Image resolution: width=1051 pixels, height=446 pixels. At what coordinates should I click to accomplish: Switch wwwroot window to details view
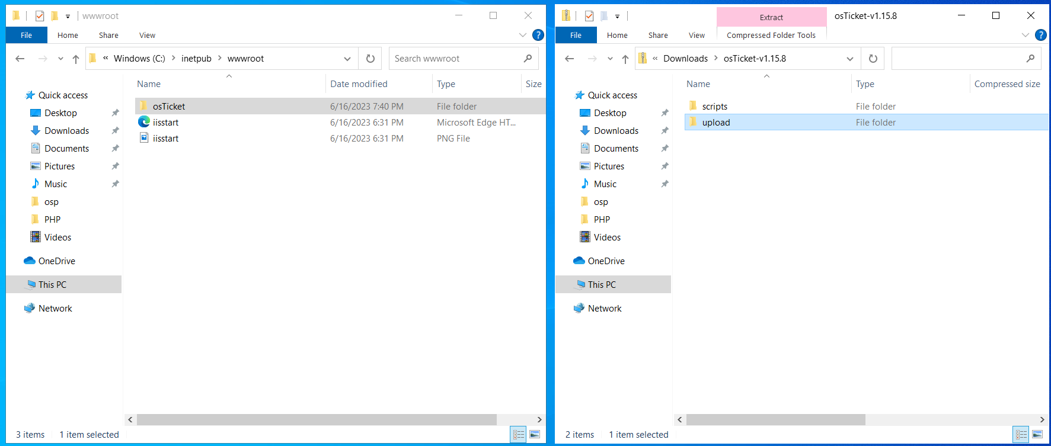(519, 434)
